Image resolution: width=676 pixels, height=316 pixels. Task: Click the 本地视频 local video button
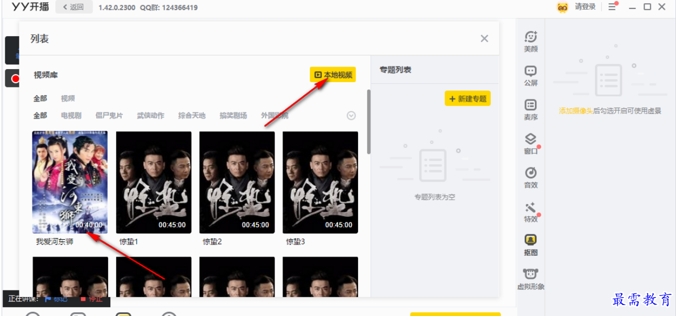coord(333,75)
